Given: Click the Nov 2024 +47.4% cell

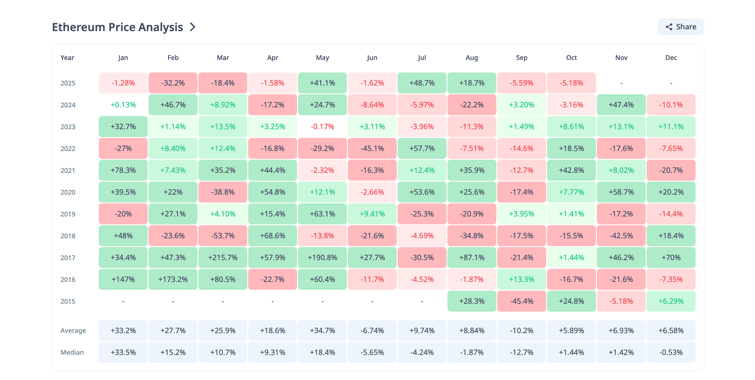Looking at the screenshot, I should [x=621, y=105].
